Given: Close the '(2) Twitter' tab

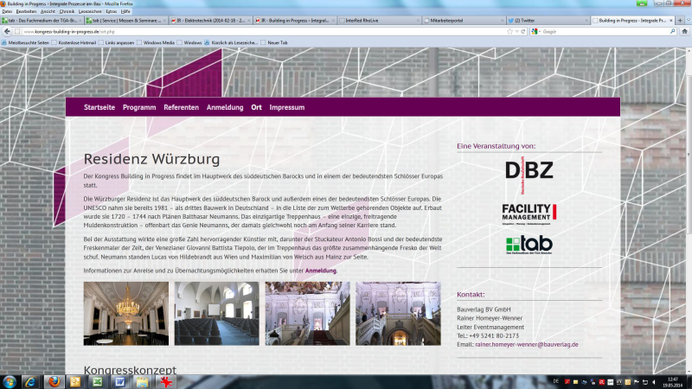Looking at the screenshot, I should point(586,20).
